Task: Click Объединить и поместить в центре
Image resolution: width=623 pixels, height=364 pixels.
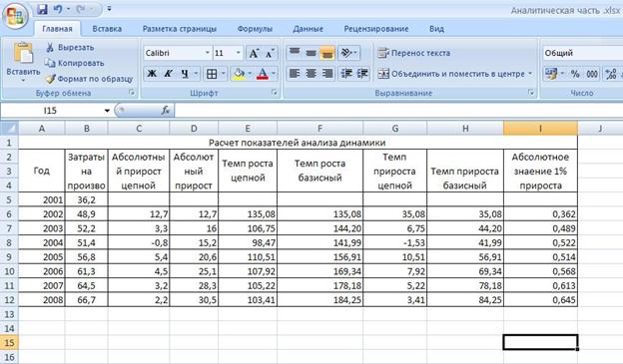Action: tap(451, 74)
